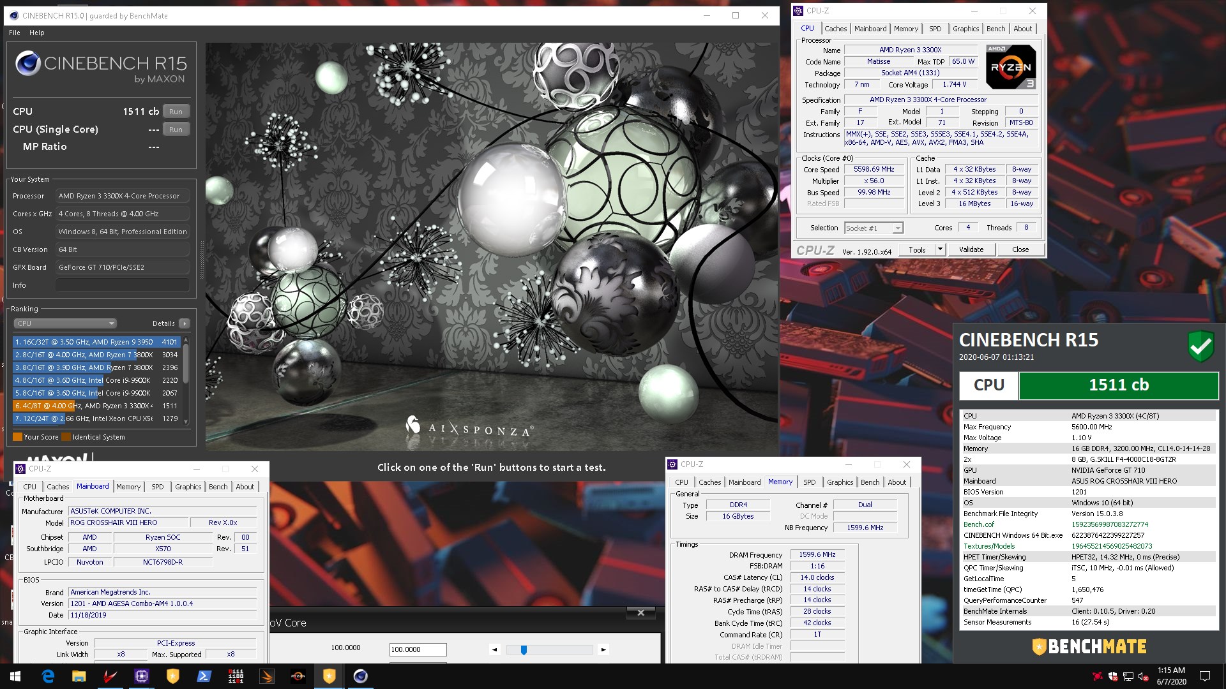Image resolution: width=1226 pixels, height=689 pixels.
Task: Select the active BenchMate shield beside the Cinebench icon
Action: point(329,676)
